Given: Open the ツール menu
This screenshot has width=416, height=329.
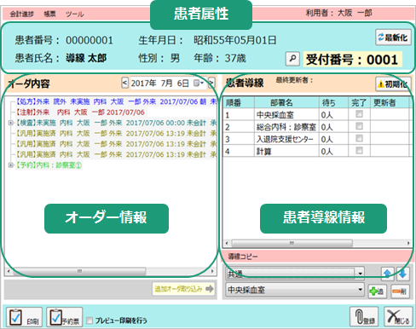Looking at the screenshot, I should click(x=74, y=14).
